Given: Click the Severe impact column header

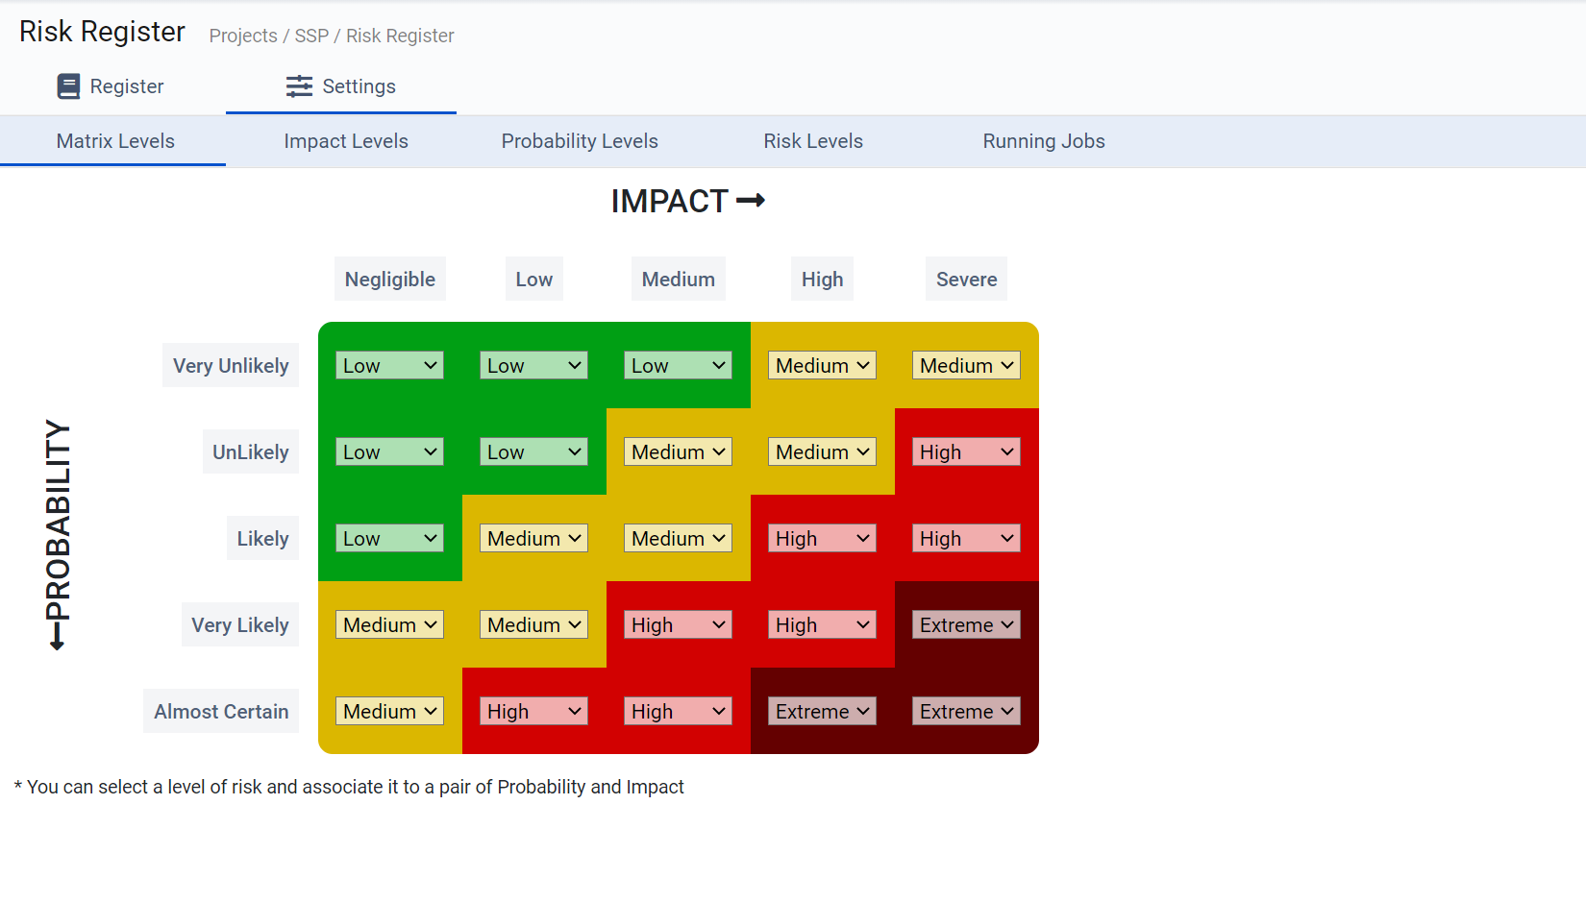Looking at the screenshot, I should pos(966,279).
